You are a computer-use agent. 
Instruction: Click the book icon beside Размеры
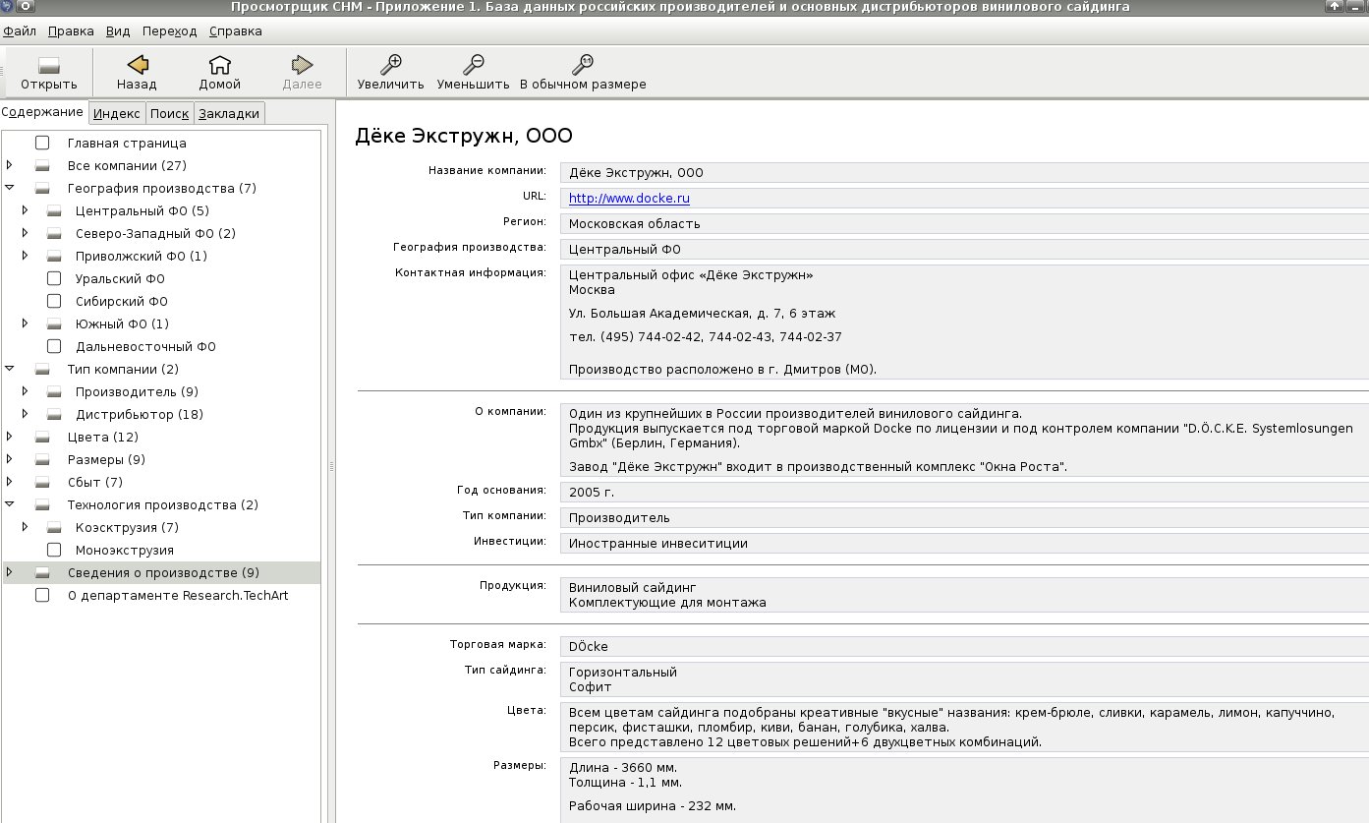pos(42,459)
